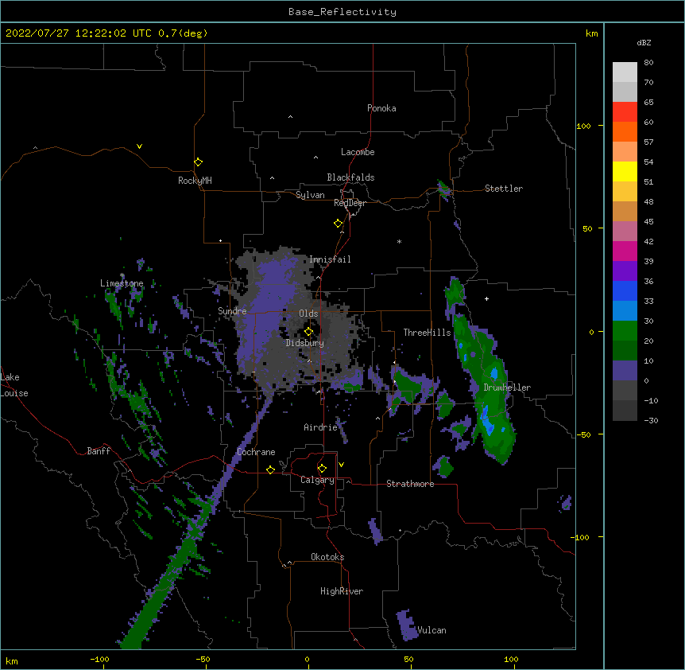Click the Innisfail city label

[x=330, y=259]
